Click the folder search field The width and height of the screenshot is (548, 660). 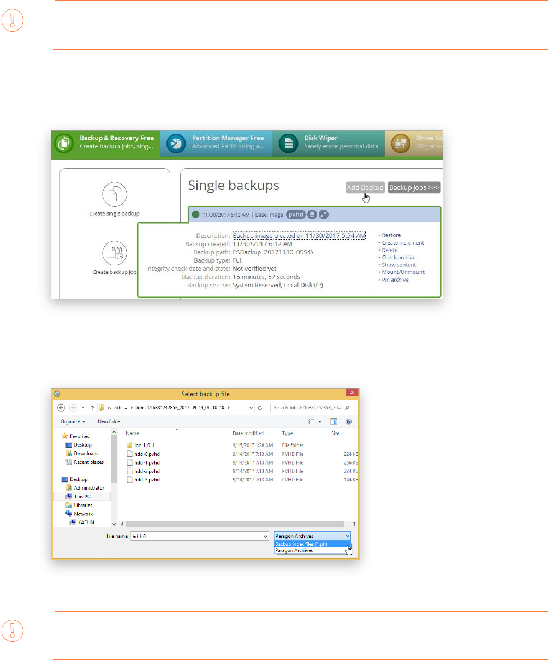pos(312,407)
